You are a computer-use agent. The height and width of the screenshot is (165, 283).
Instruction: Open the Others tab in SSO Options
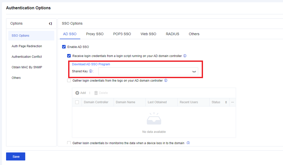pos(194,34)
